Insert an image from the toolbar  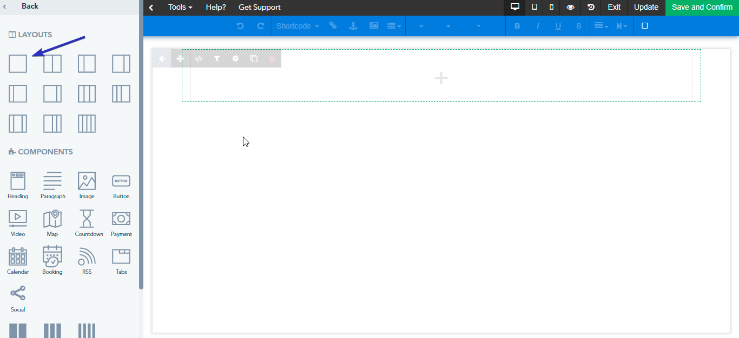click(x=374, y=26)
